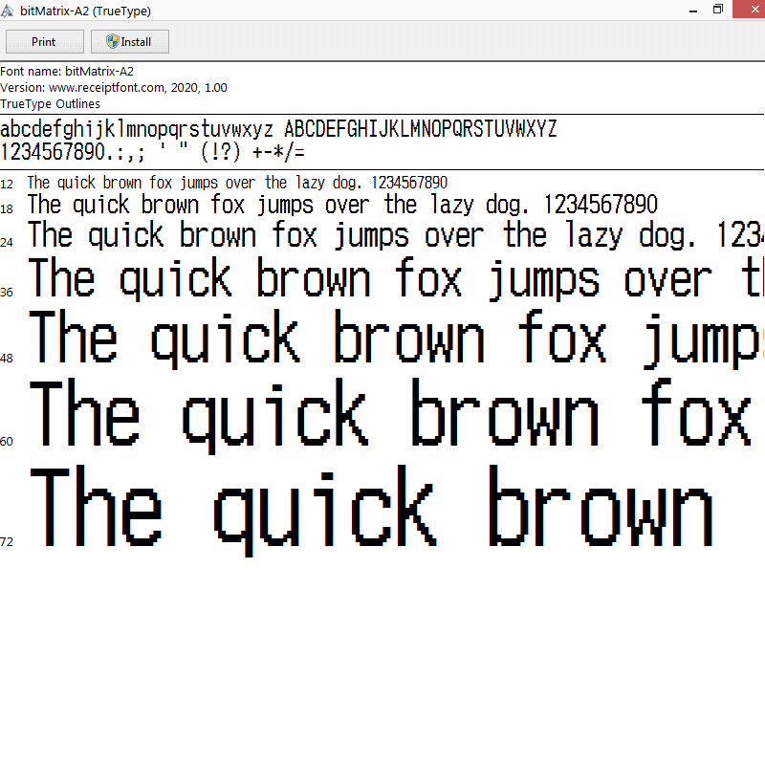Click the Print button
Screen dimensions: 765x765
click(x=44, y=42)
